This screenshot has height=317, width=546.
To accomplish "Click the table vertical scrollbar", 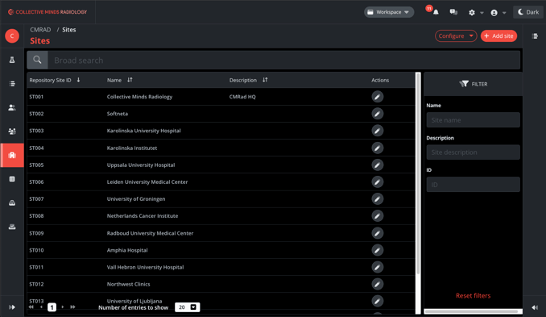I will 418,173.
